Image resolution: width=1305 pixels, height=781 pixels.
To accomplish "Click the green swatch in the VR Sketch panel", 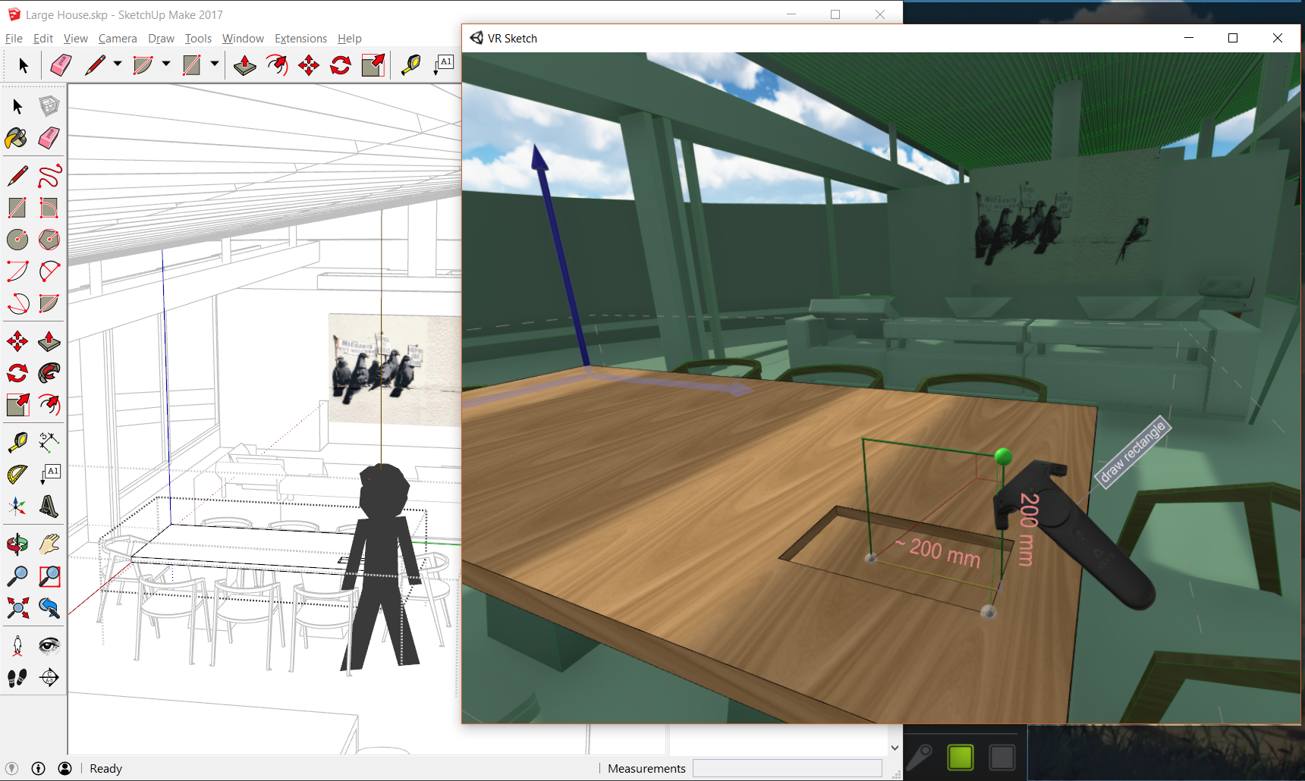I will [961, 757].
